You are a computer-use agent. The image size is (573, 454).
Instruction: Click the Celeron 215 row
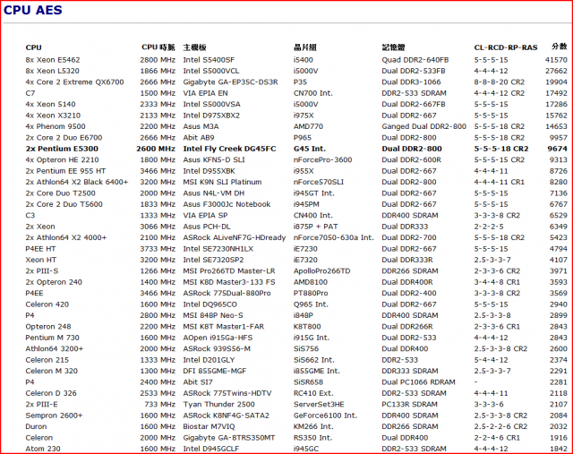click(296, 360)
